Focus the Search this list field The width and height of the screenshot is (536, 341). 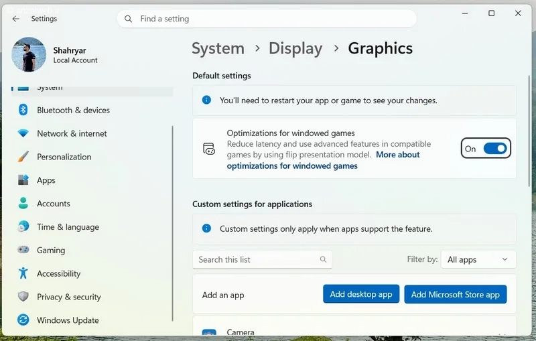262,260
